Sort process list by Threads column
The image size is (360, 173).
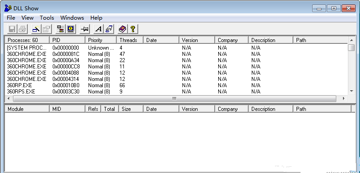click(x=130, y=40)
